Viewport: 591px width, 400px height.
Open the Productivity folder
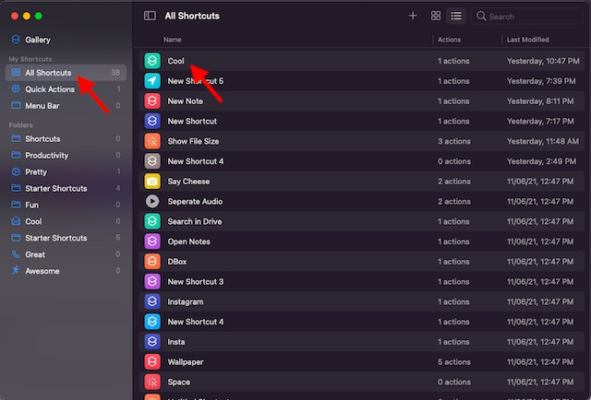(46, 156)
